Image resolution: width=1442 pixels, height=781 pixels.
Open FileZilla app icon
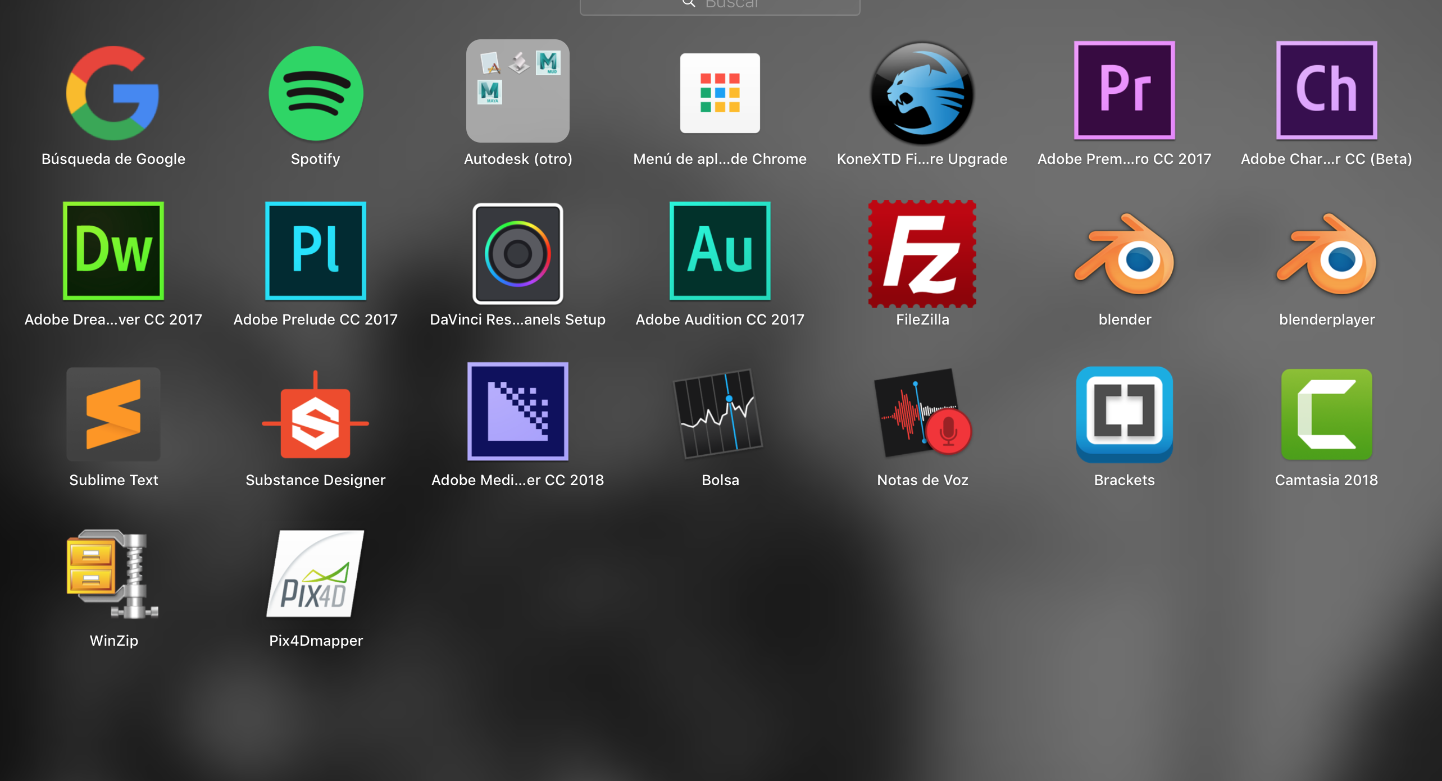click(922, 253)
